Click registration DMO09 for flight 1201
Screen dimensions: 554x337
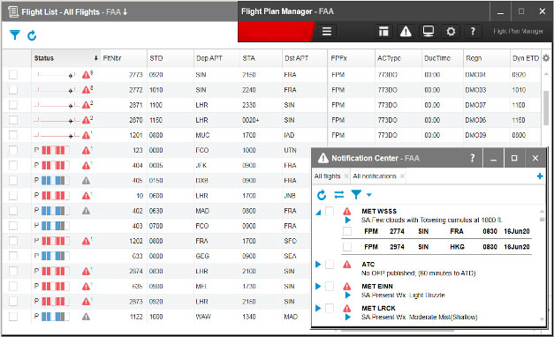(475, 135)
